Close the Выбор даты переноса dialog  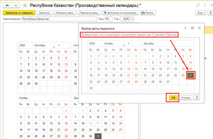click(199, 28)
